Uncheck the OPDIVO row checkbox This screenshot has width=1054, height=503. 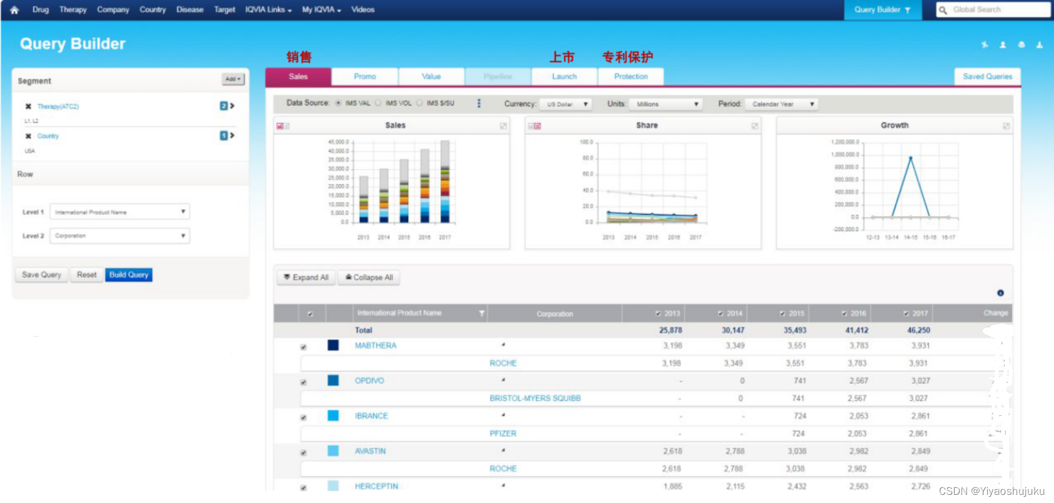[x=304, y=382]
